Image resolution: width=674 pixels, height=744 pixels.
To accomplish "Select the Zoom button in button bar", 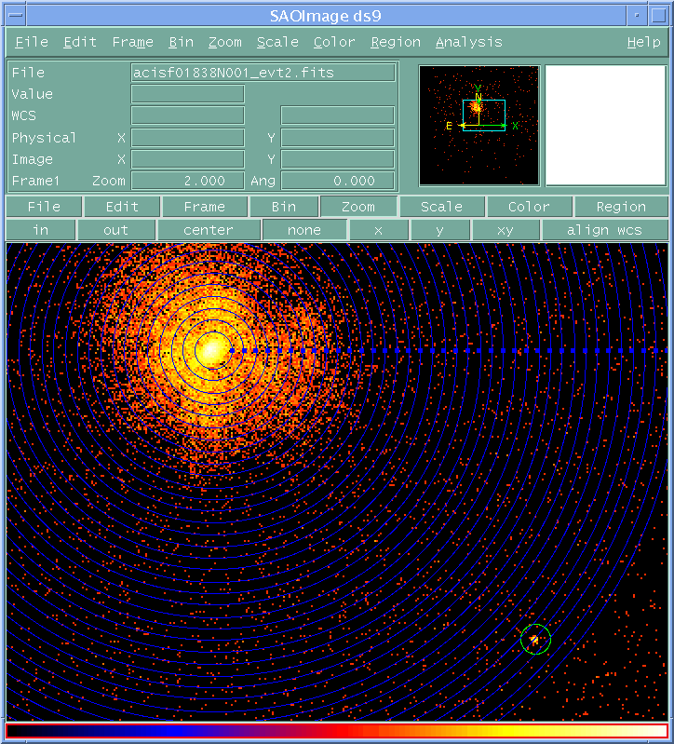I will tap(358, 207).
